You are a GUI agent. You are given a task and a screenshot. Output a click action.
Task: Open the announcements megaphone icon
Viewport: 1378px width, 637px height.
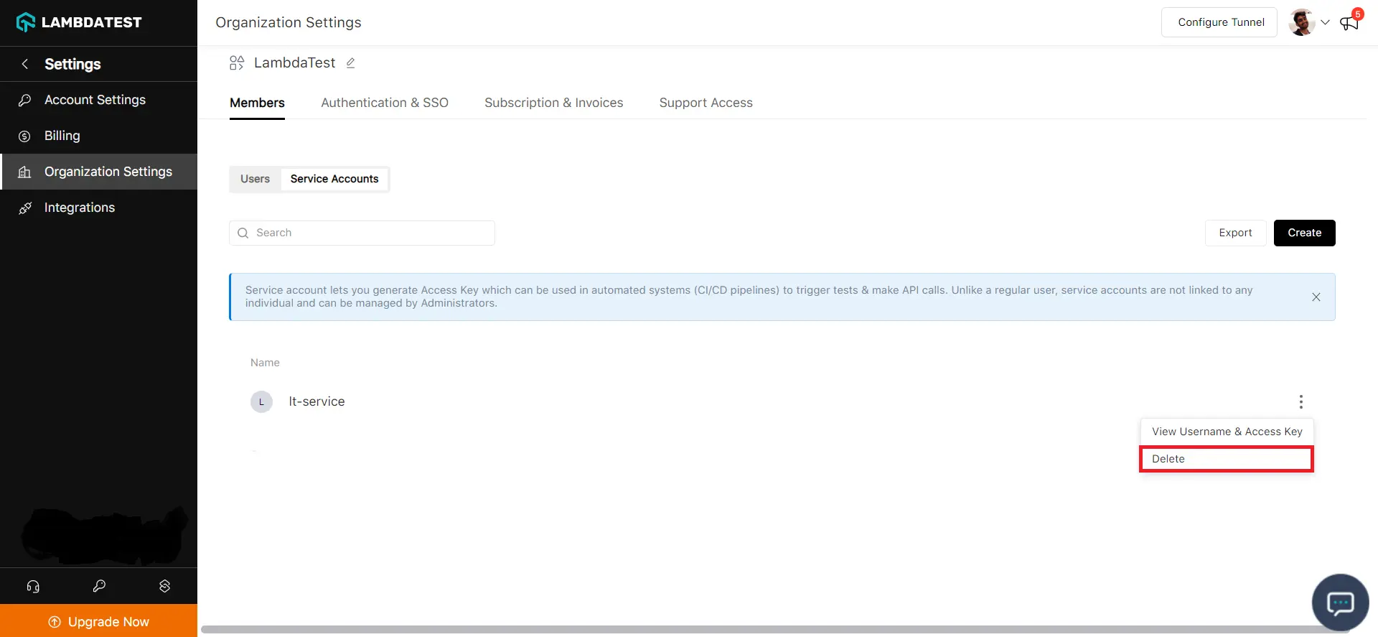pos(1349,23)
